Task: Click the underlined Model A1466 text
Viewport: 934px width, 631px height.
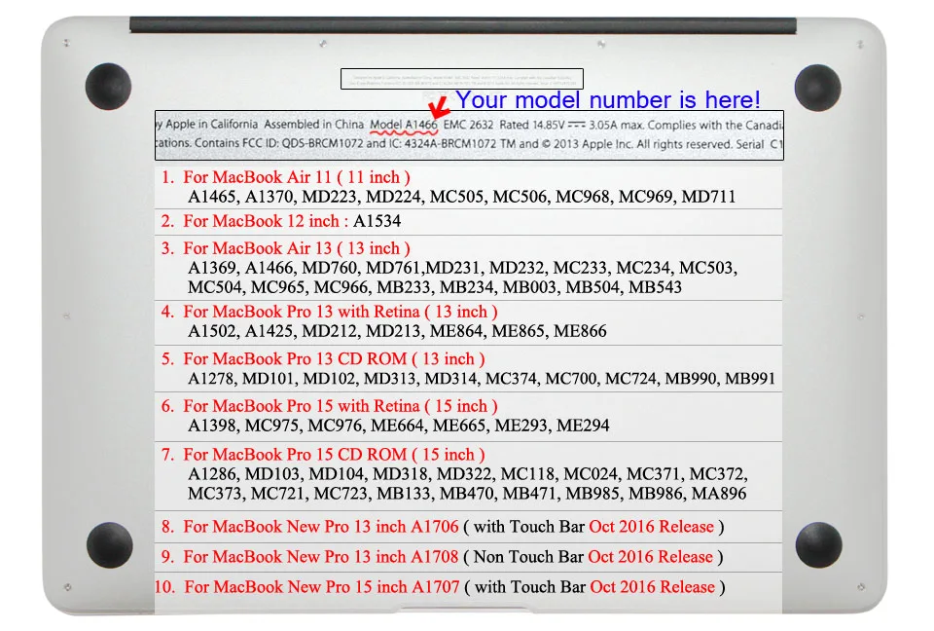Action: coord(405,125)
